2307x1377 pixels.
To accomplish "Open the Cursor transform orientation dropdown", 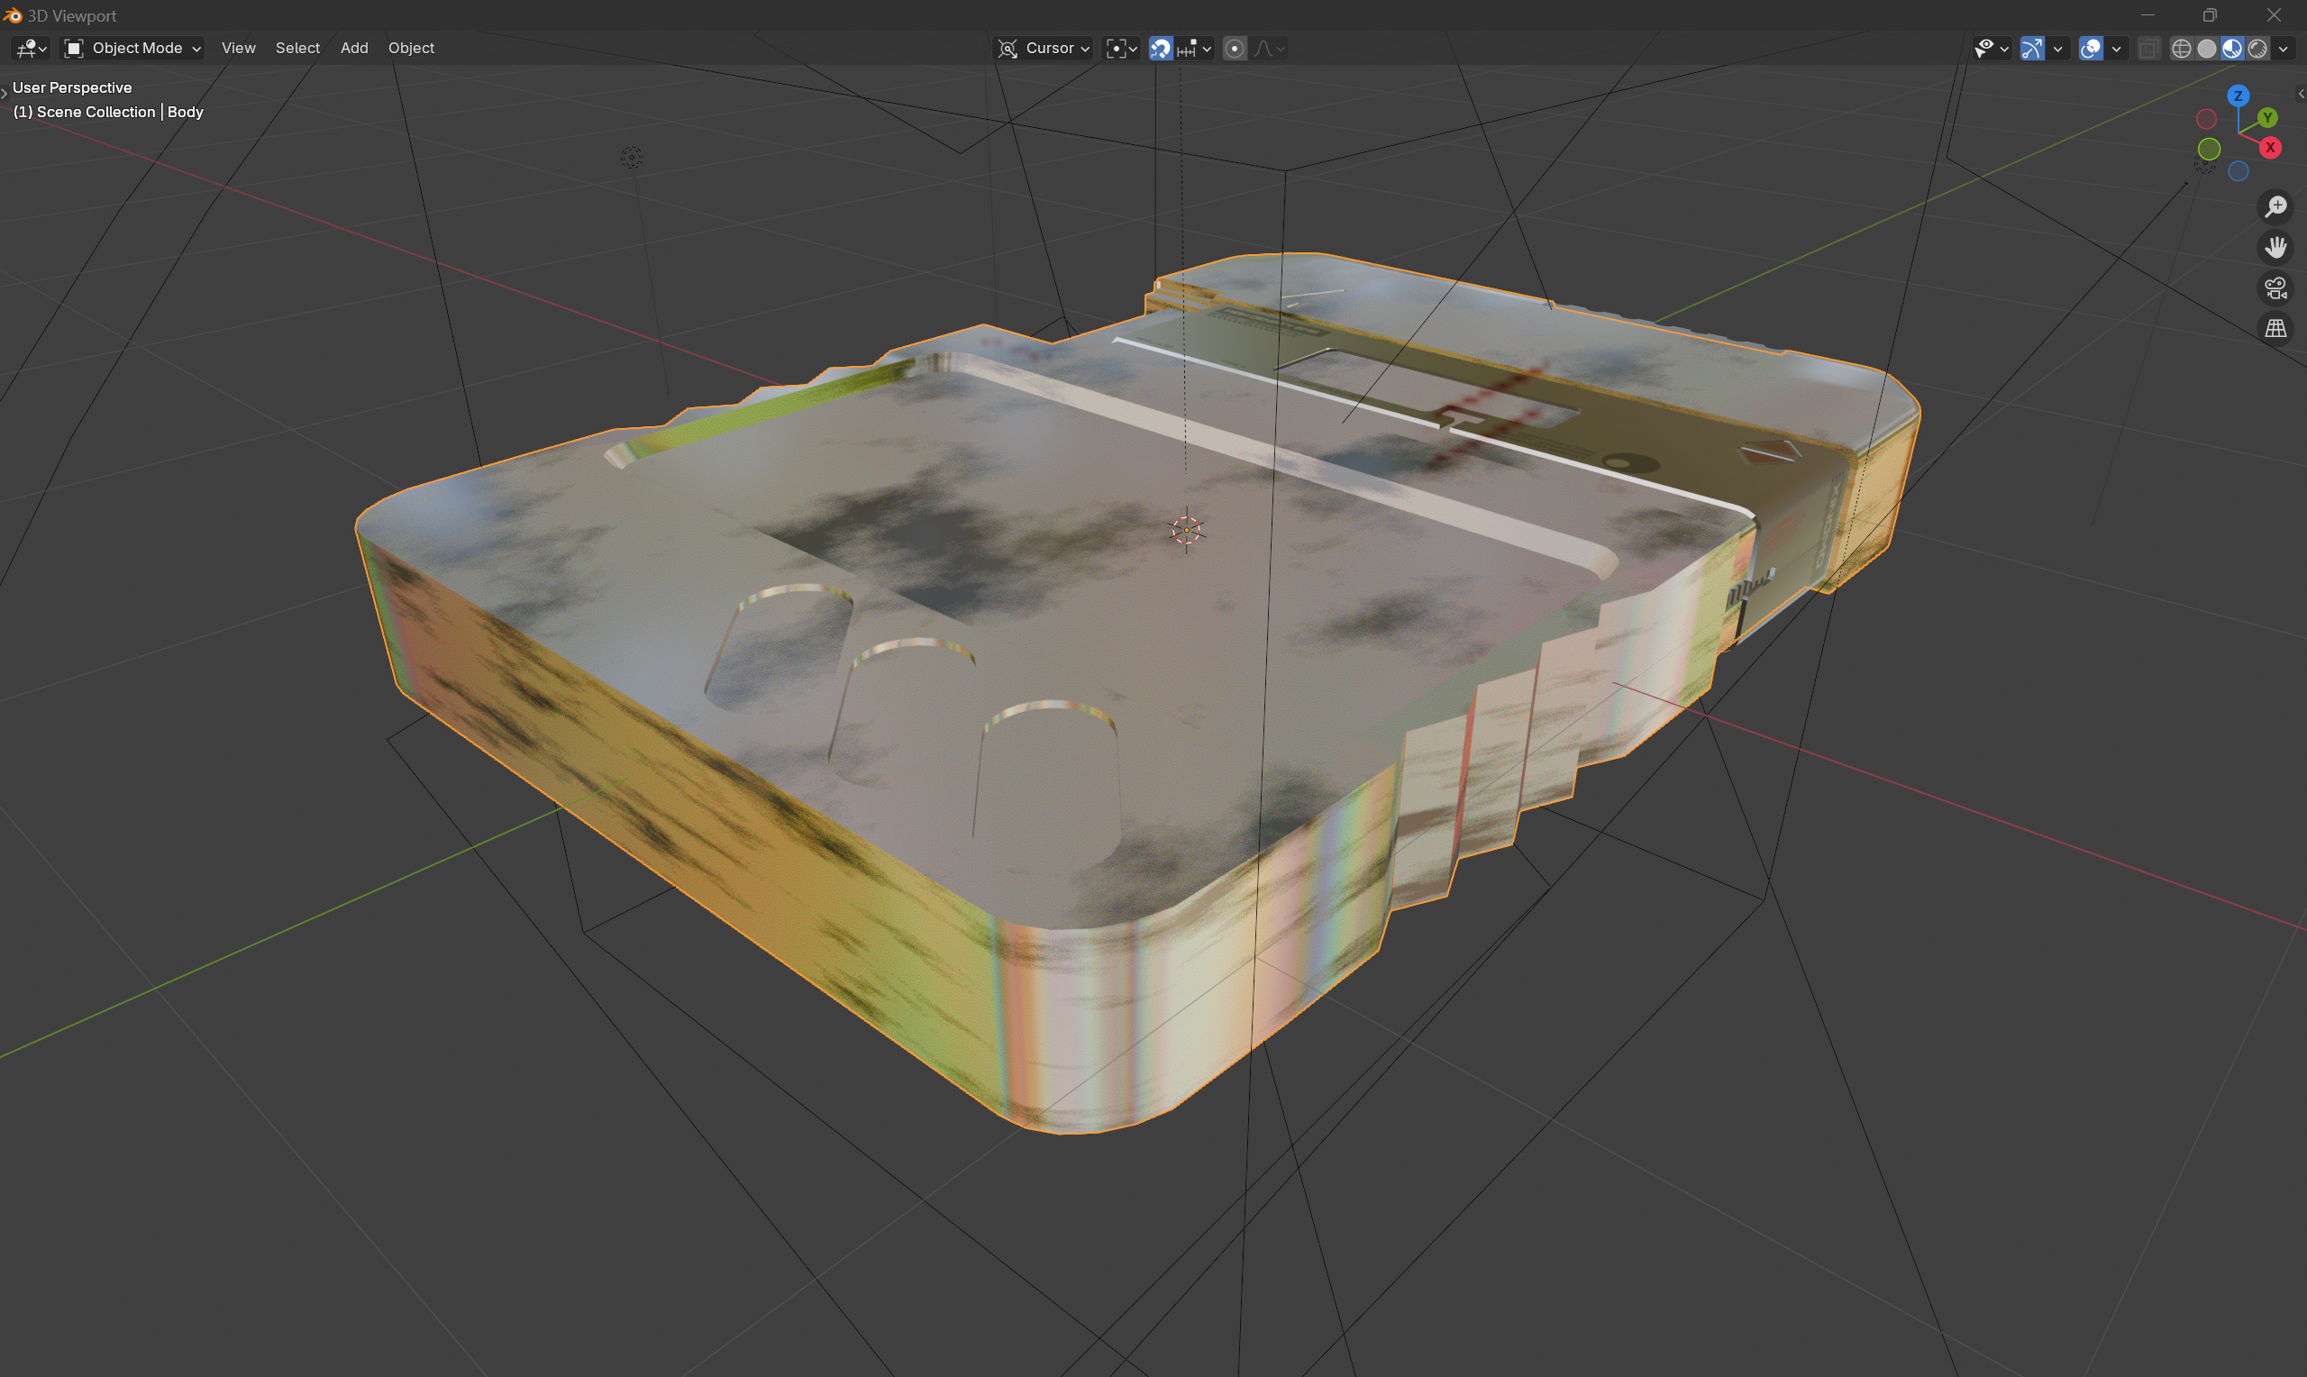I will click(1043, 49).
